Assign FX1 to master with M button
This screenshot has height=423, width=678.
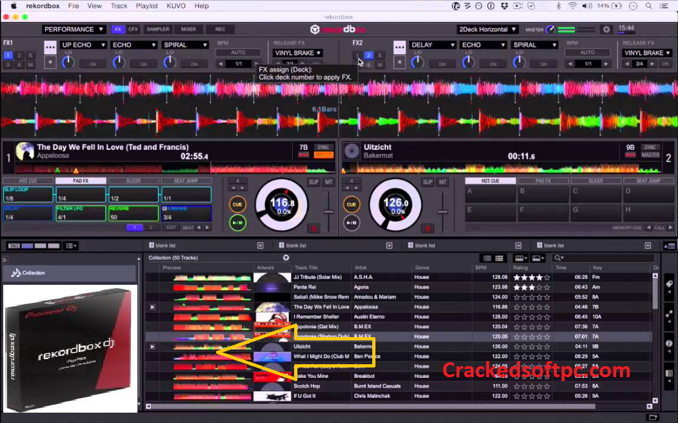[x=30, y=65]
